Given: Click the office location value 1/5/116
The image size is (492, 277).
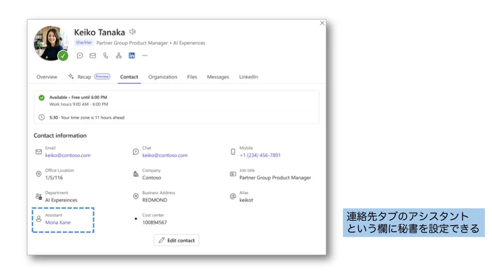Looking at the screenshot, I should click(x=54, y=178).
